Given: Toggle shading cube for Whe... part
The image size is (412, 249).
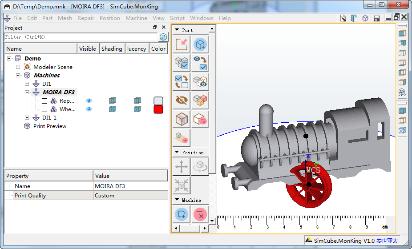Looking at the screenshot, I should 113,109.
